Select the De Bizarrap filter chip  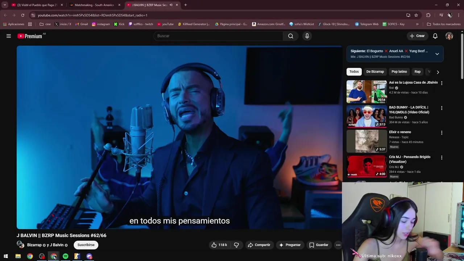[x=375, y=72]
